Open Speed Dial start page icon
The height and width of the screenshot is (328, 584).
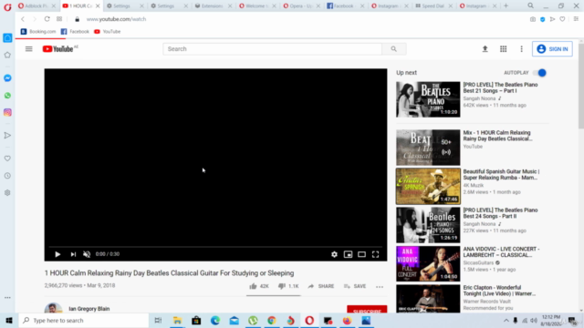coord(59,19)
